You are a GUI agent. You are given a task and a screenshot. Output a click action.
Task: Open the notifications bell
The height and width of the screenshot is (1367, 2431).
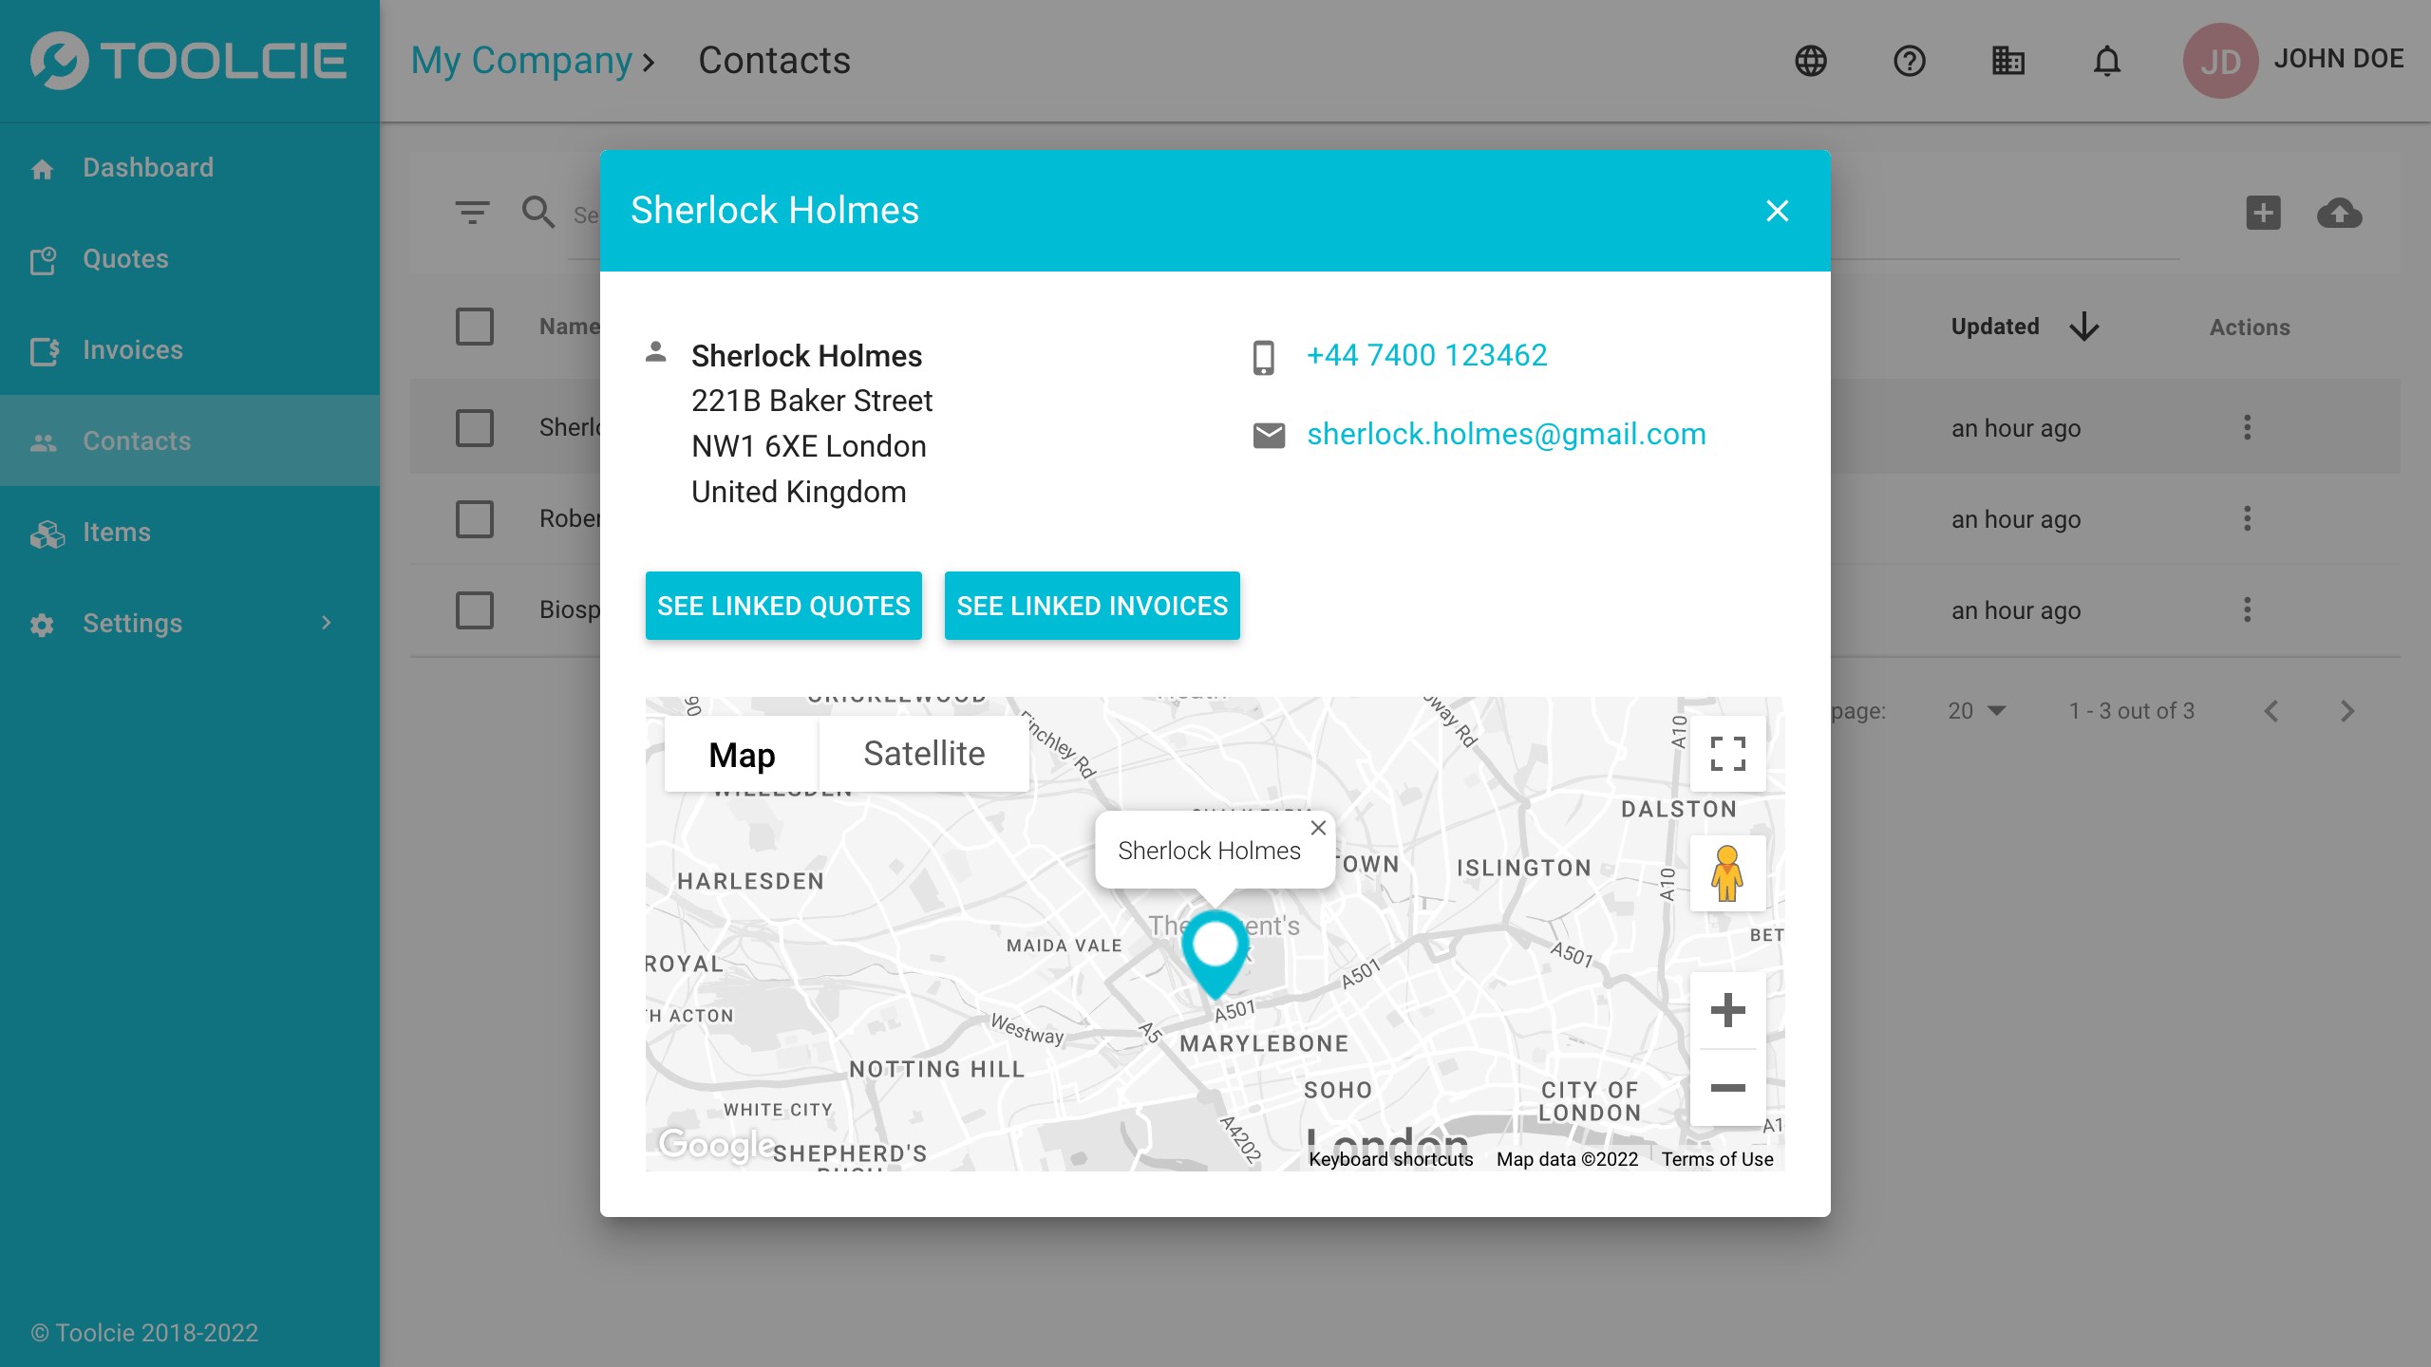coord(2107,61)
